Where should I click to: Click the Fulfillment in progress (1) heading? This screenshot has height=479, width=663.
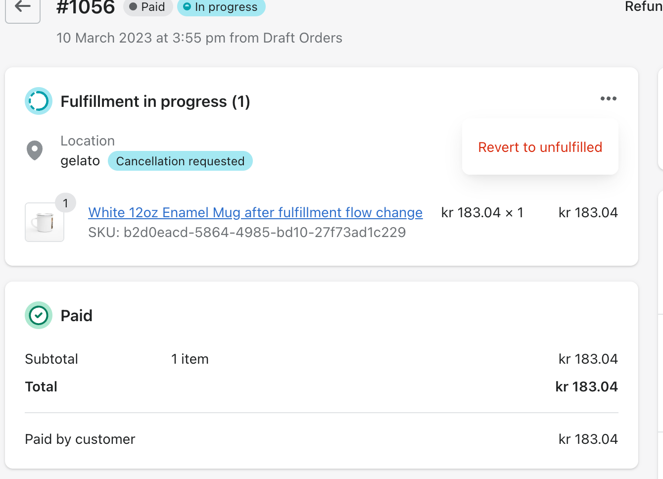pos(155,101)
